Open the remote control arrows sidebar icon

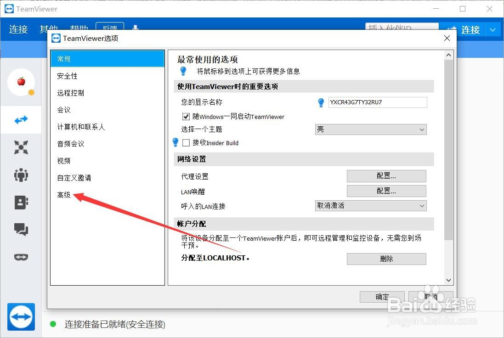pyautogui.click(x=21, y=120)
